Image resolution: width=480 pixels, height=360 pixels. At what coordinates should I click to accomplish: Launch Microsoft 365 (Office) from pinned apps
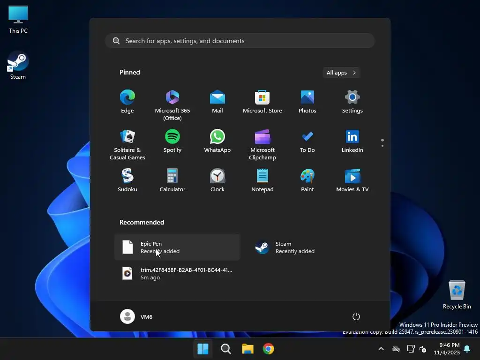(x=172, y=105)
